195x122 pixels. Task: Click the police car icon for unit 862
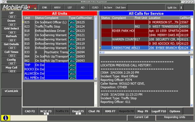72,61
